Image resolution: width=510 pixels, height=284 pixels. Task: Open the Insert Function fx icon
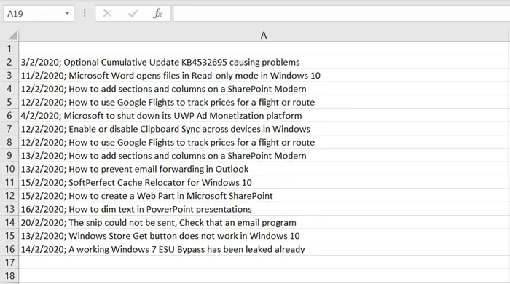(x=158, y=14)
